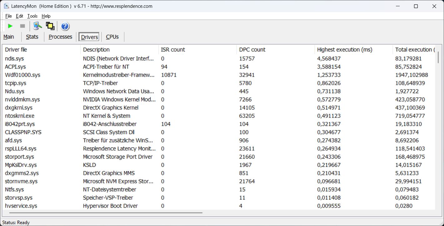Image resolution: width=444 pixels, height=226 pixels.
Task: Sort by the DPC count column header
Action: point(252,50)
